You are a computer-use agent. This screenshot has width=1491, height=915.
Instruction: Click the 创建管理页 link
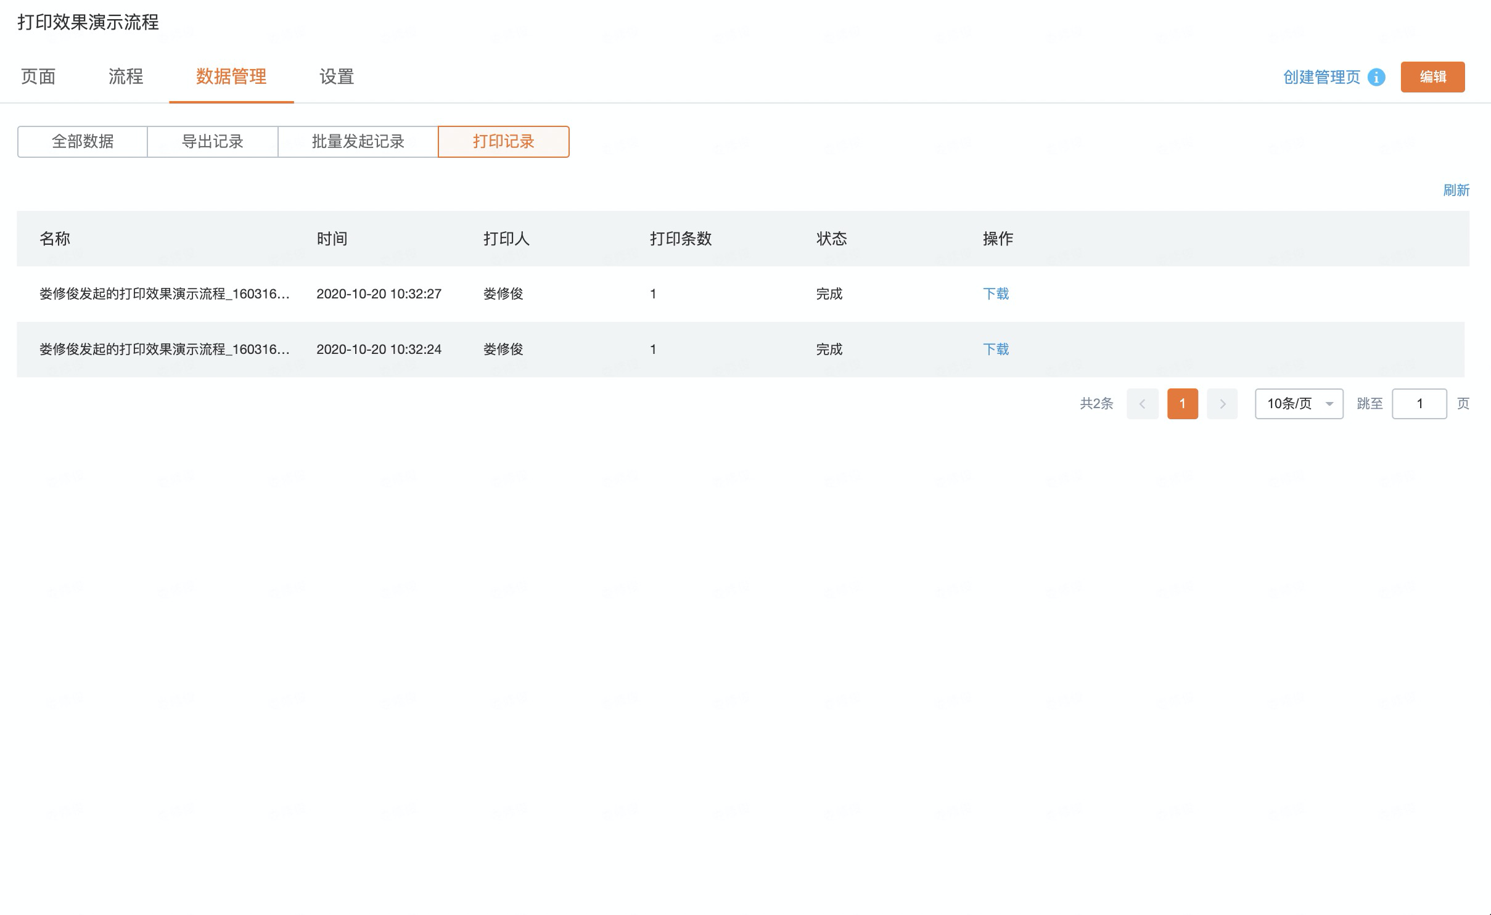click(1321, 77)
